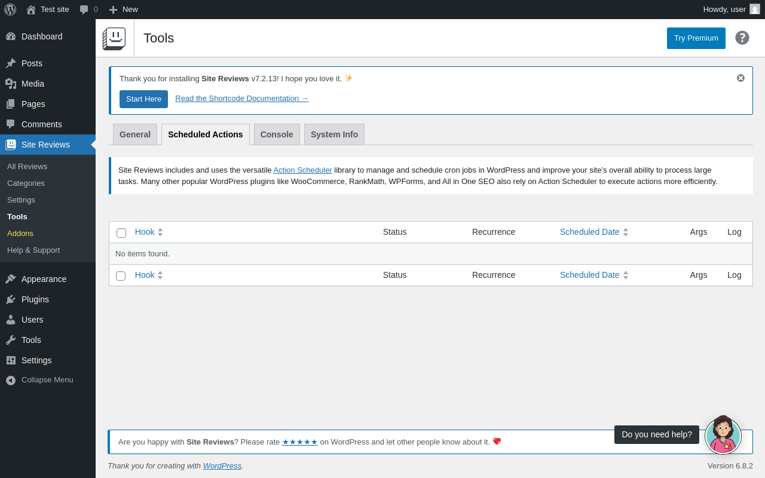
Task: Click Howdy, user account menu
Action: 732,10
